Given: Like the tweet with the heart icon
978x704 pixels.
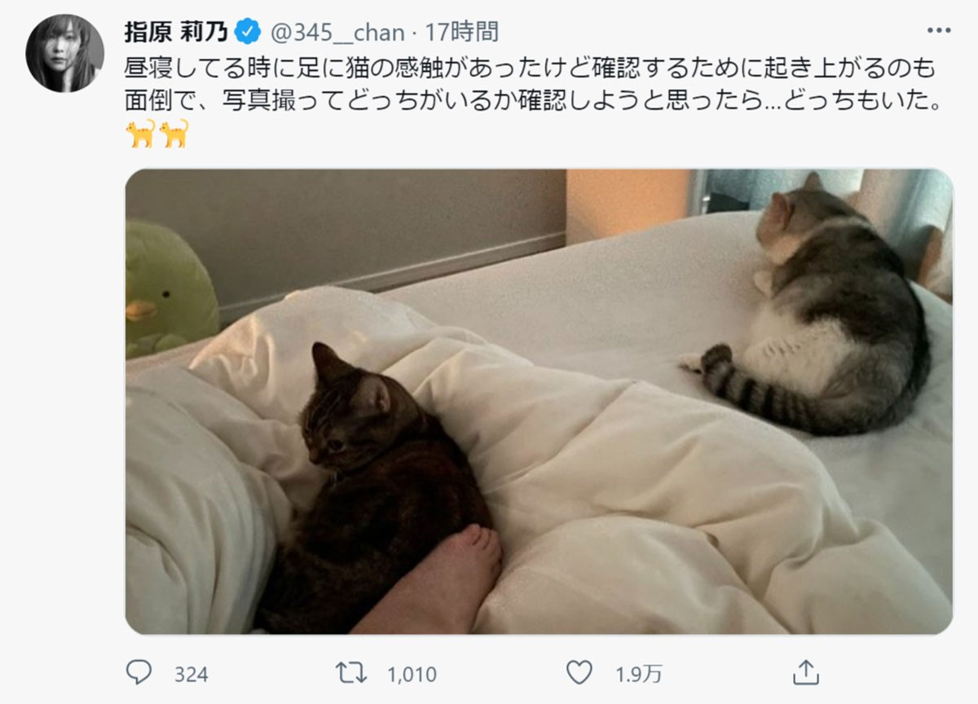Looking at the screenshot, I should [578, 674].
